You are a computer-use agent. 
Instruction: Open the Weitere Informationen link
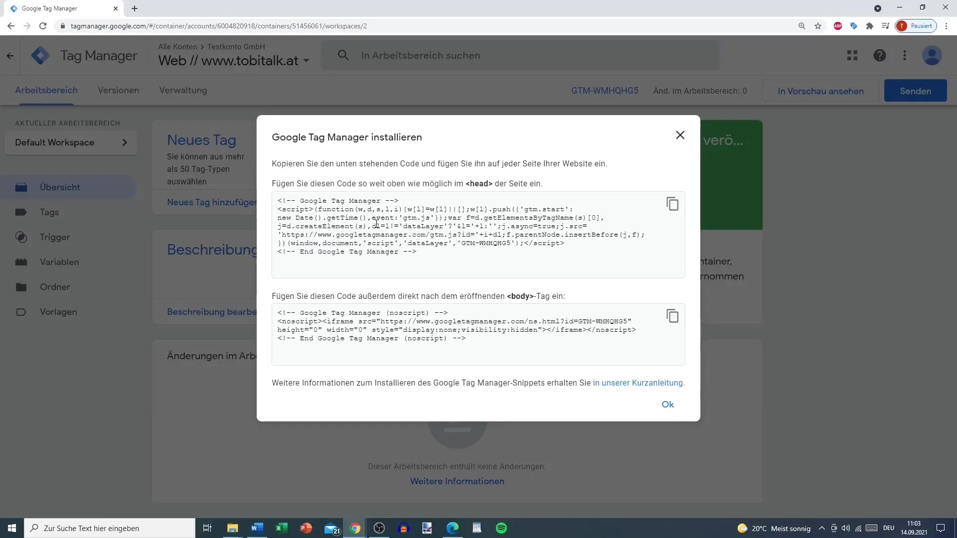tap(457, 481)
